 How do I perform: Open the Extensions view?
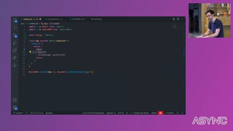click(x=15, y=50)
